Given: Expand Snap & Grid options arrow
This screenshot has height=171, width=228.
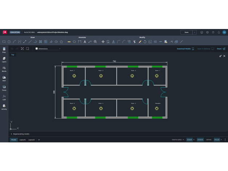Looking at the screenshot, I should tap(183, 139).
